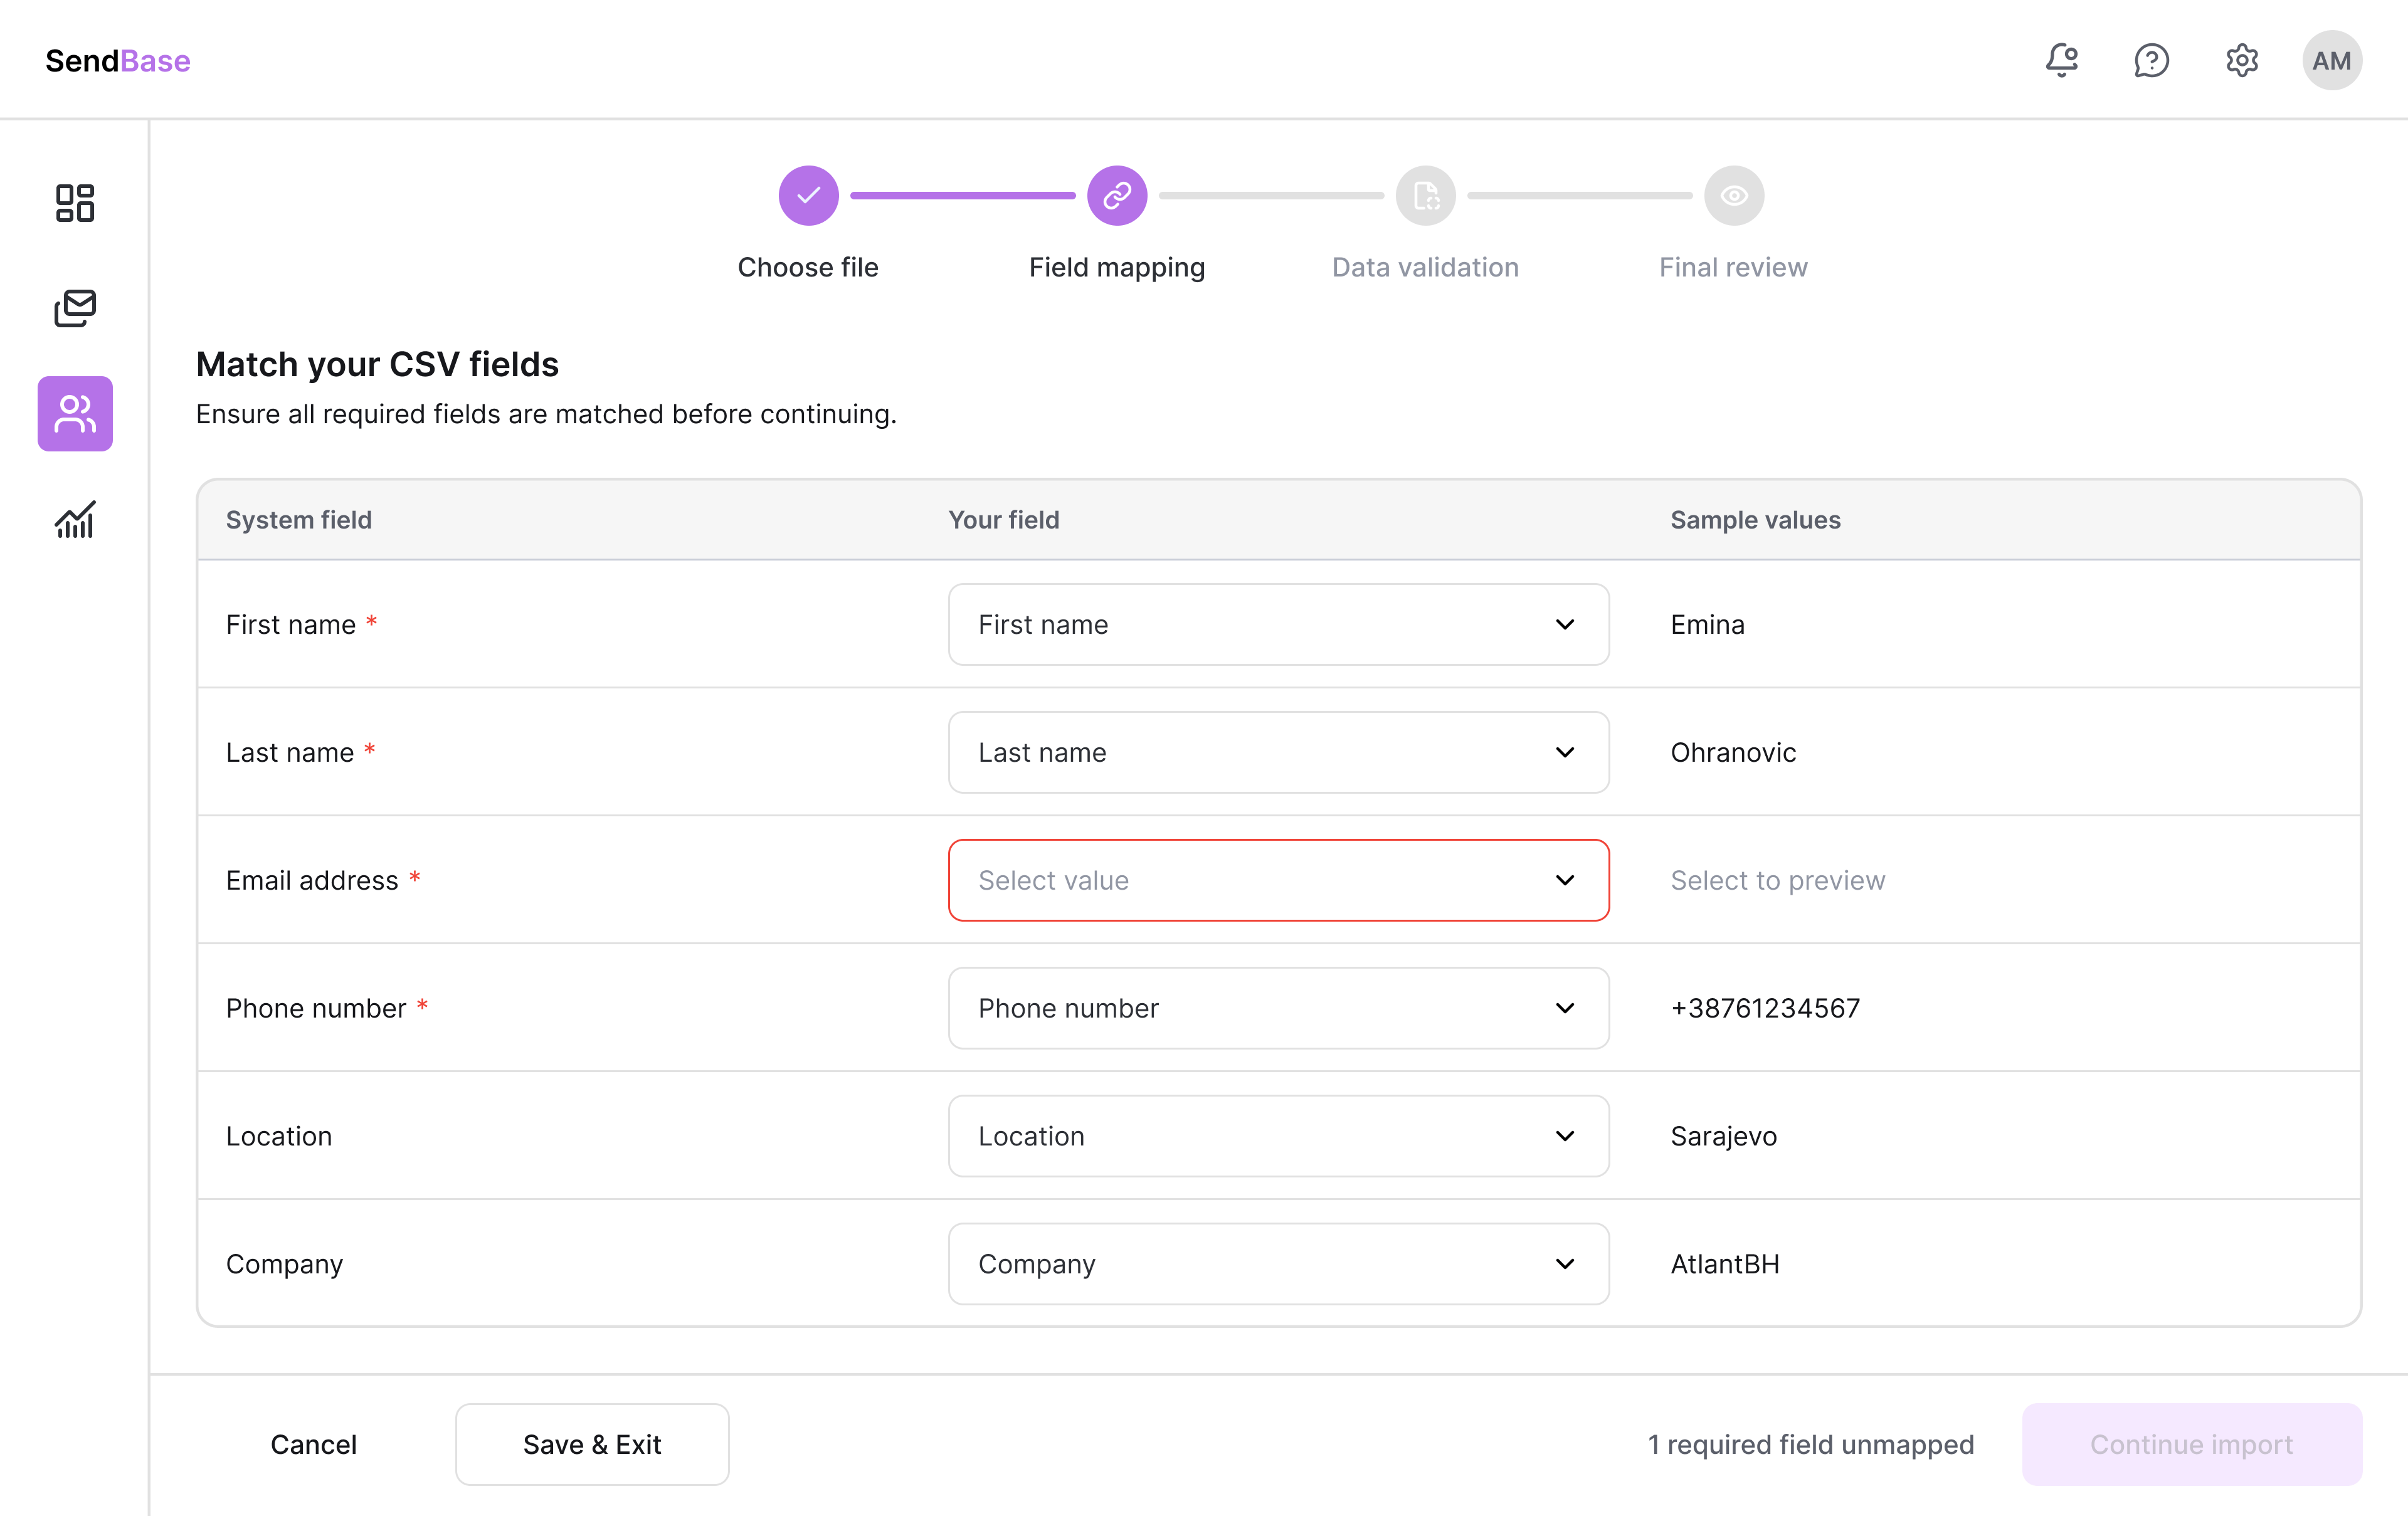This screenshot has height=1516, width=2408.
Task: Click the Data validation step icon
Action: pos(1425,196)
